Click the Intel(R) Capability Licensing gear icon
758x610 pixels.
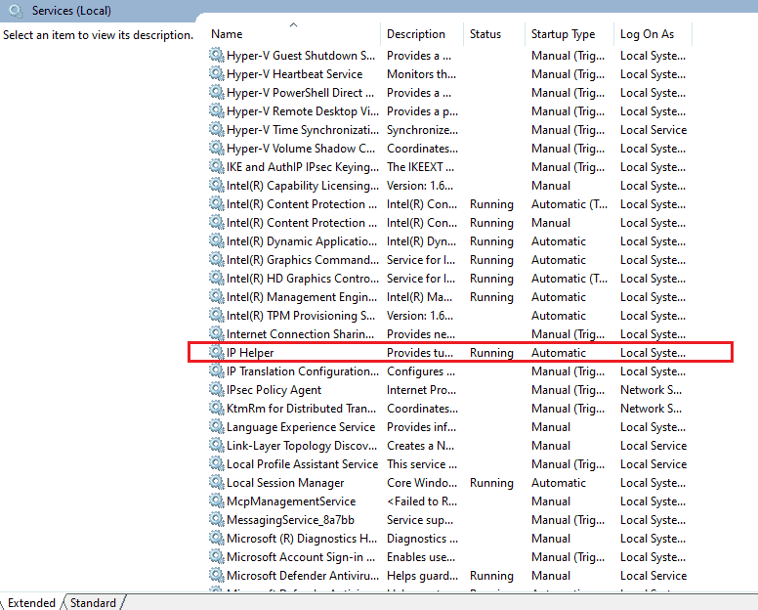(x=216, y=185)
